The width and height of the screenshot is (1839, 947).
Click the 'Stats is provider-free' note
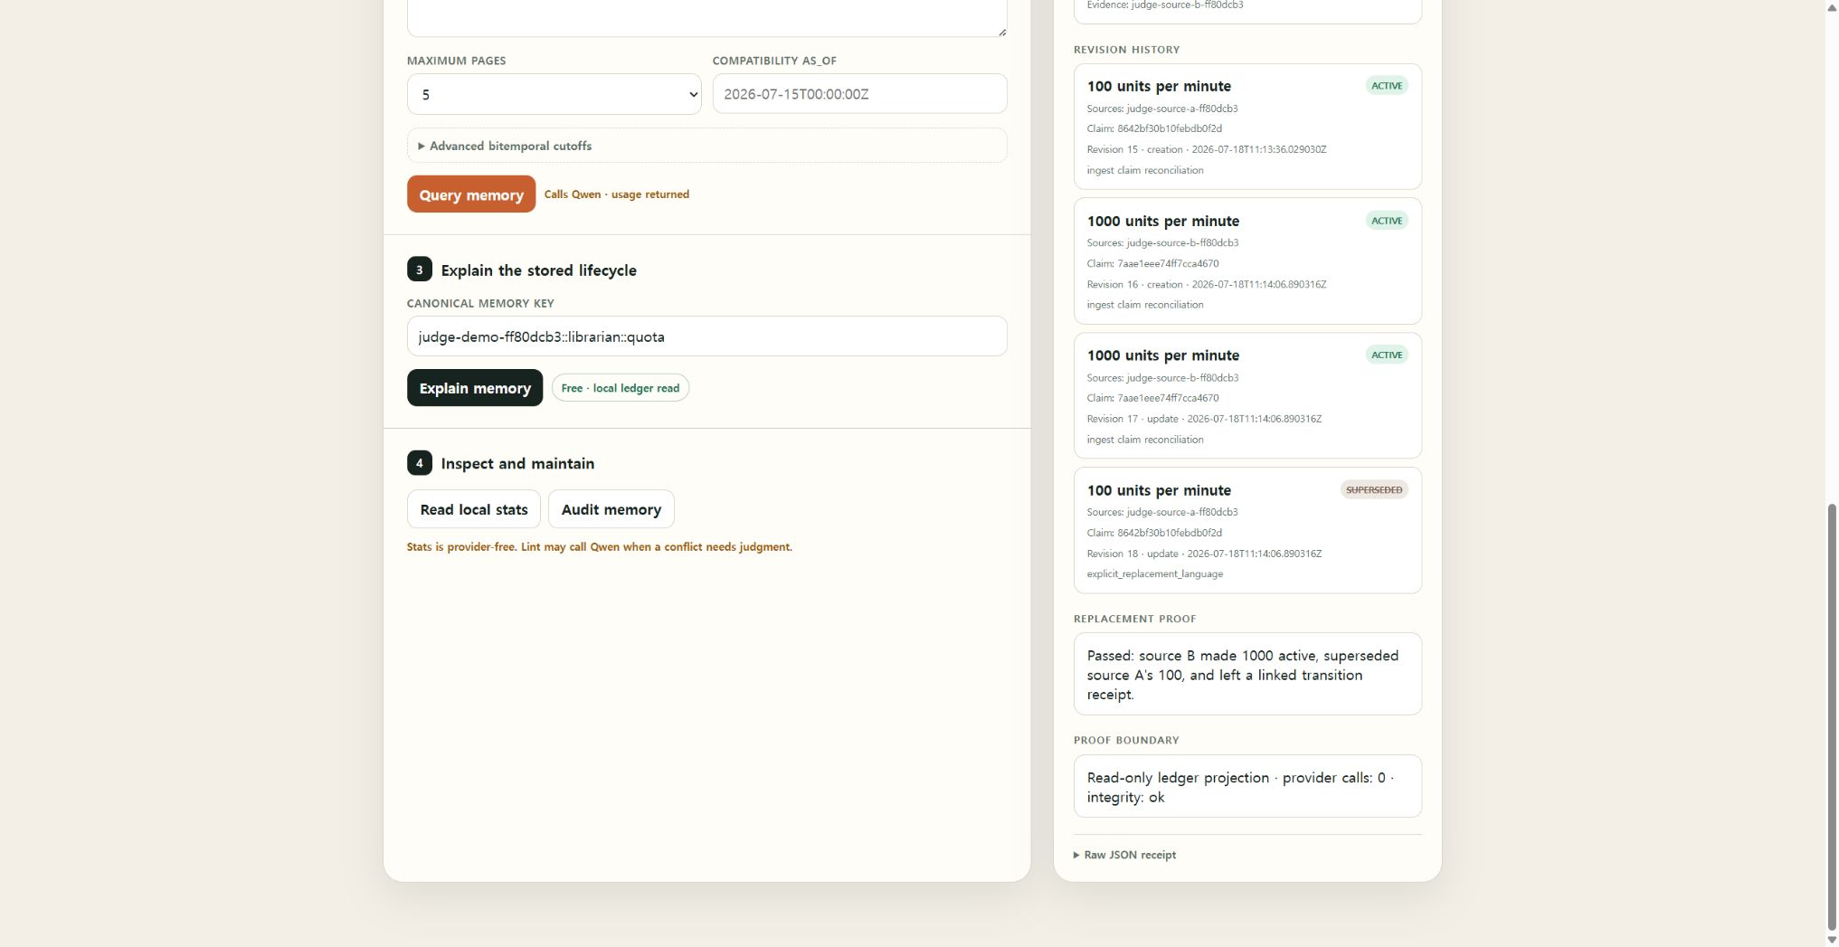coord(599,547)
